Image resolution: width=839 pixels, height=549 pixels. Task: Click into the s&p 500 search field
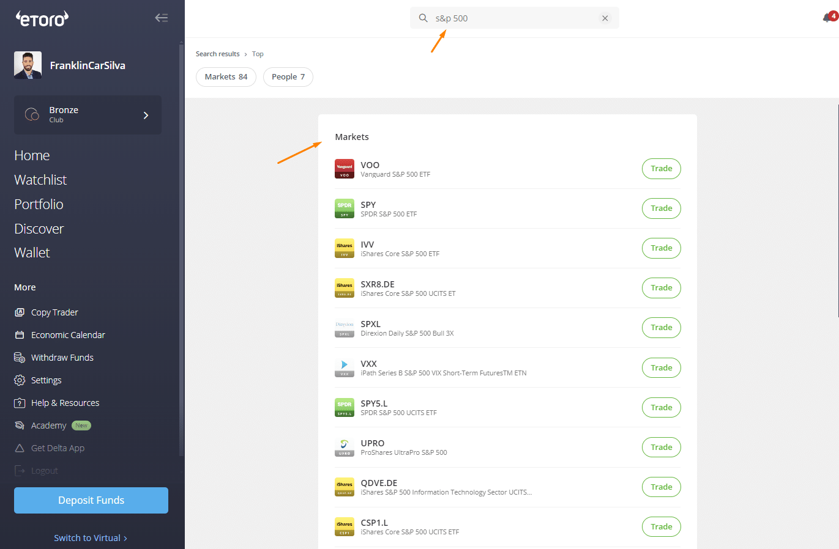(x=514, y=18)
